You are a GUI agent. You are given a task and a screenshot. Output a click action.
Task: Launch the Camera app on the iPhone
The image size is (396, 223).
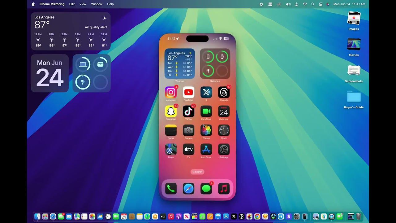[188, 130]
